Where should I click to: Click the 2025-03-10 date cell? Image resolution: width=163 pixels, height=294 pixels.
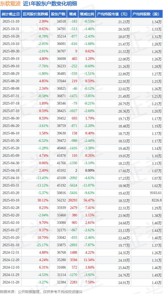[x=11, y=200]
